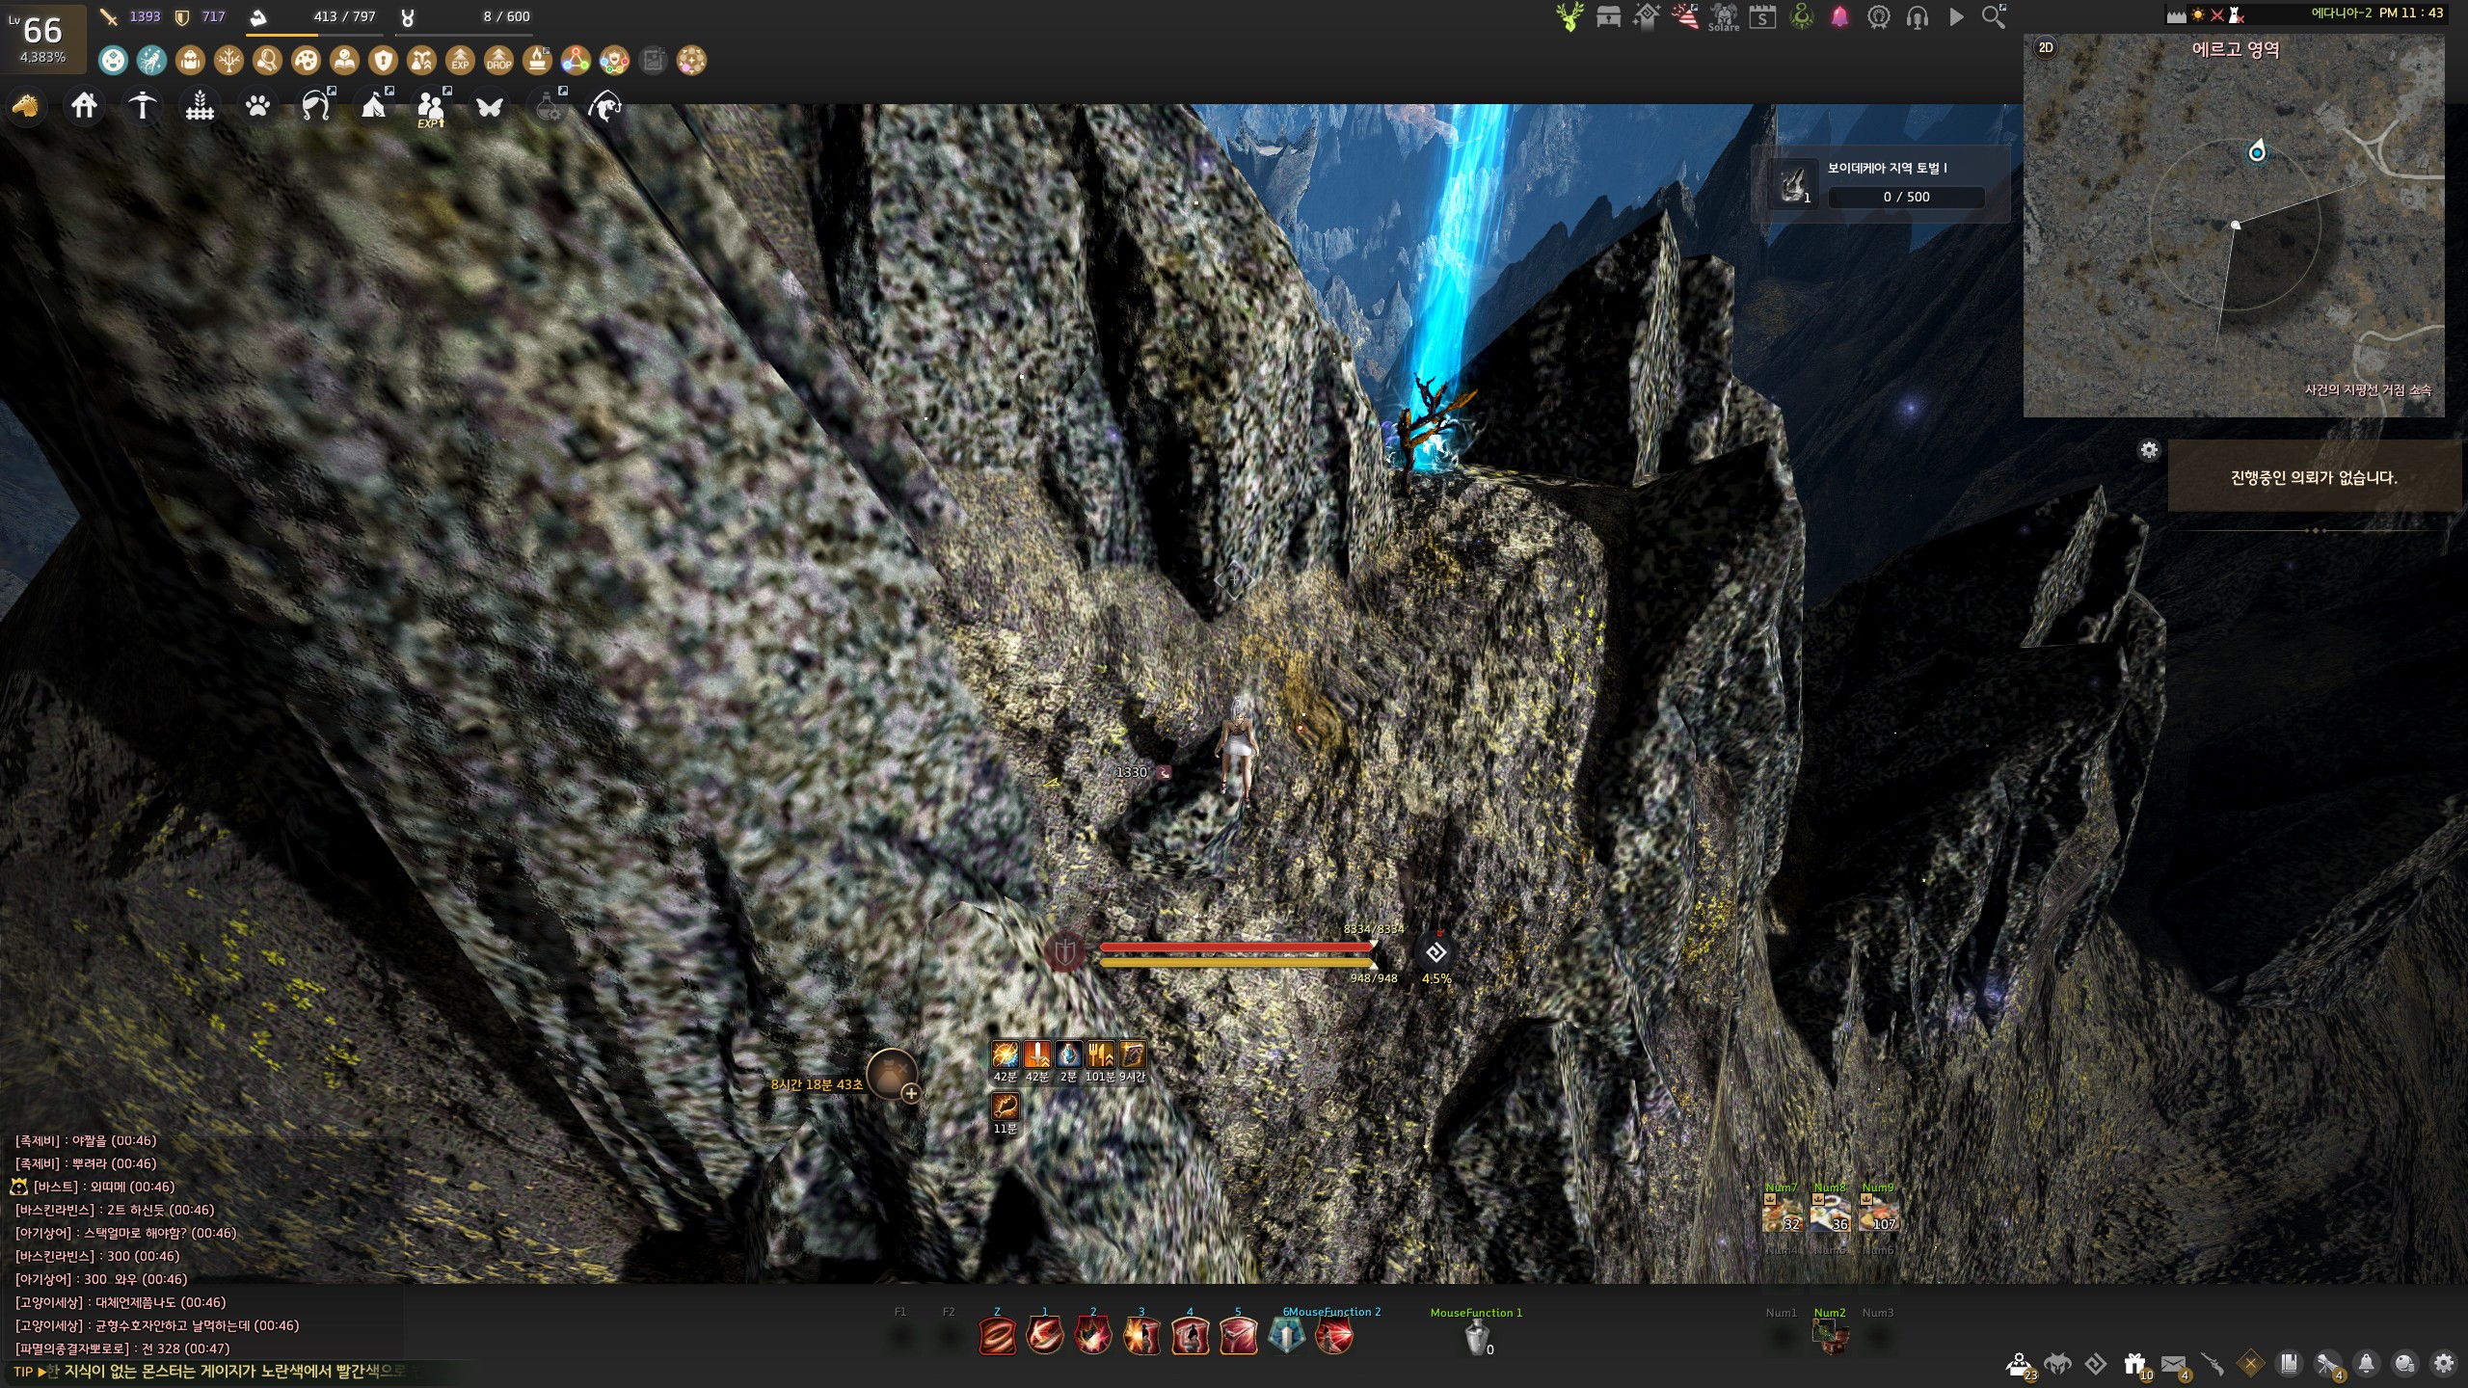Click chat line '2트 하신듯 (00:46)'

(160, 1210)
